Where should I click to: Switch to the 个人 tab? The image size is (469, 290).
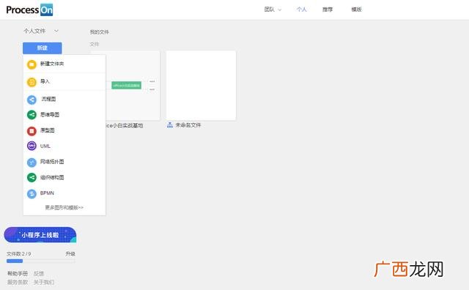click(301, 10)
